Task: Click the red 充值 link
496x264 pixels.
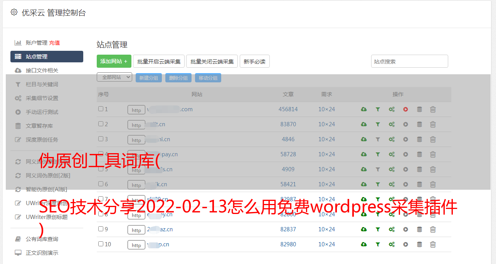Action: (x=54, y=43)
